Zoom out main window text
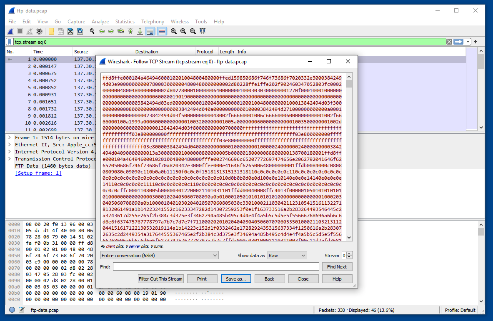Image resolution: width=493 pixels, height=321 pixels. 183,31
